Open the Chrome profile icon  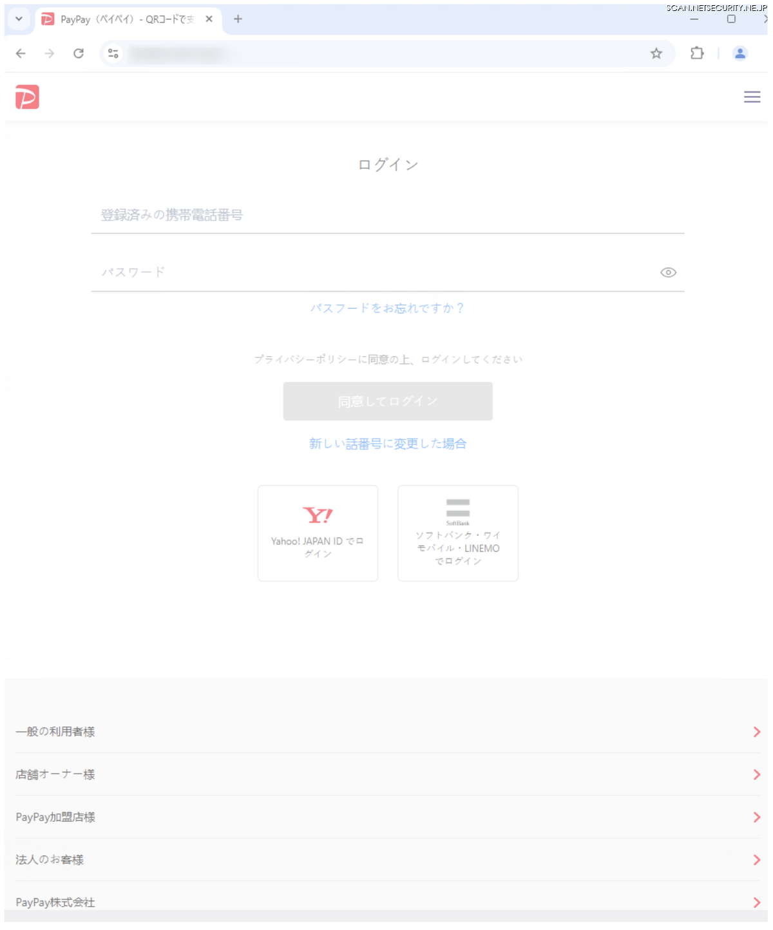pyautogui.click(x=740, y=53)
